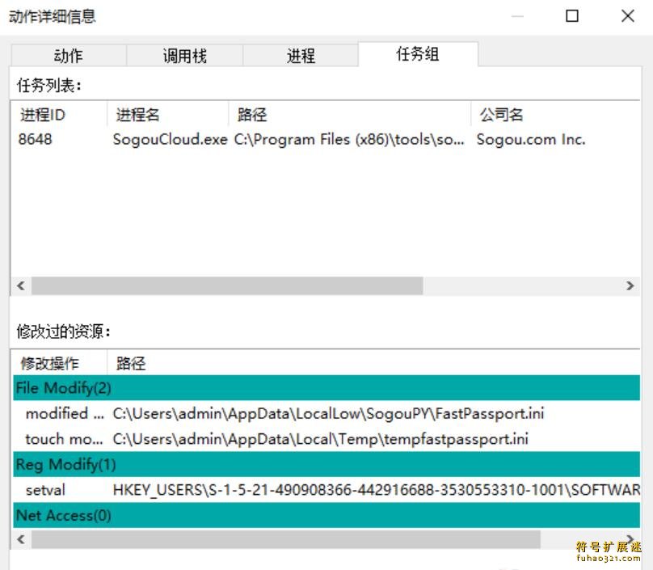Image resolution: width=653 pixels, height=570 pixels.
Task: Select FastPassport.ini modified row path
Action: (x=328, y=413)
